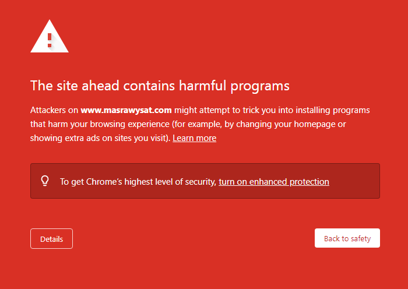408x289 pixels.
Task: Click turn on enhanced protection link
Action: (x=274, y=181)
